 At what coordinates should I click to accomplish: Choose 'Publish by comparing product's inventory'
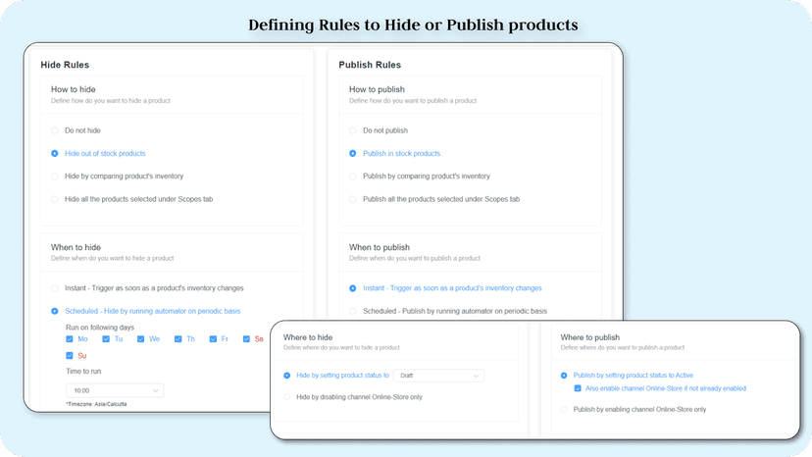coord(353,177)
